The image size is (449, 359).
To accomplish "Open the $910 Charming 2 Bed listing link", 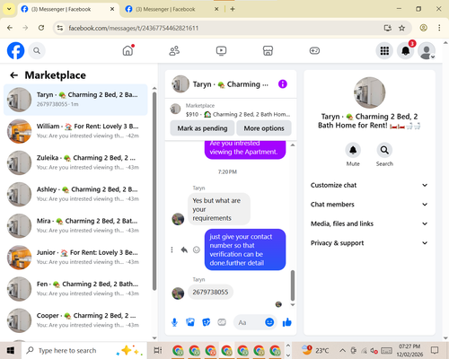I will click(x=231, y=110).
